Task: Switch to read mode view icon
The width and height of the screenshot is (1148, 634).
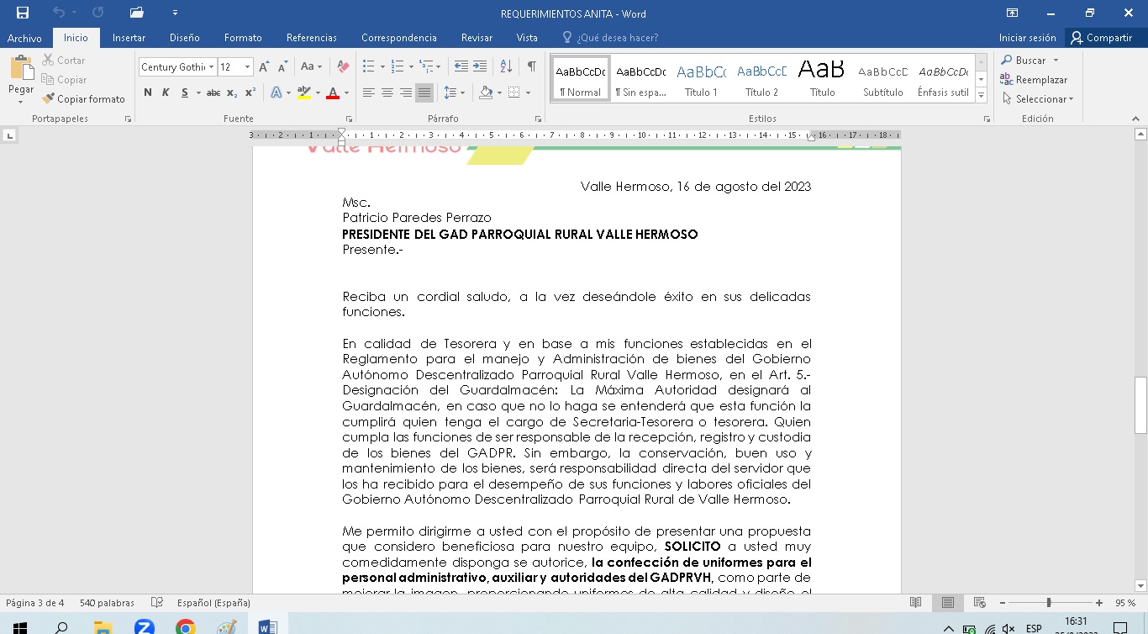Action: click(x=915, y=603)
